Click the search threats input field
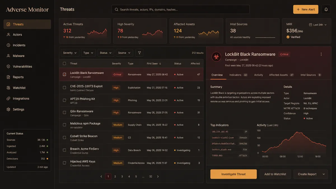Viewport: 336px width, 189px height. [181, 10]
